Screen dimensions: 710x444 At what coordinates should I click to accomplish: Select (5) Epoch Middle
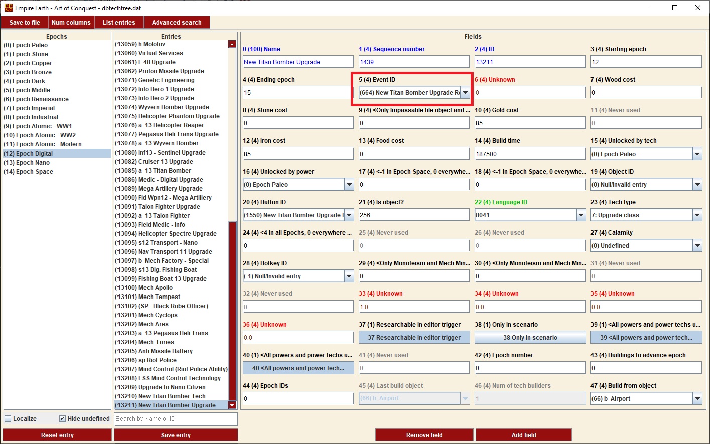(57, 90)
